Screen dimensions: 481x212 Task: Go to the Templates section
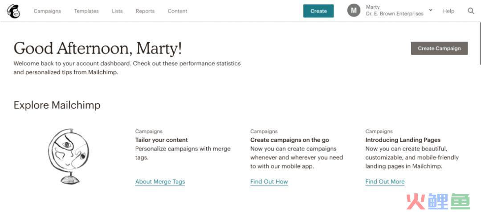(x=86, y=11)
